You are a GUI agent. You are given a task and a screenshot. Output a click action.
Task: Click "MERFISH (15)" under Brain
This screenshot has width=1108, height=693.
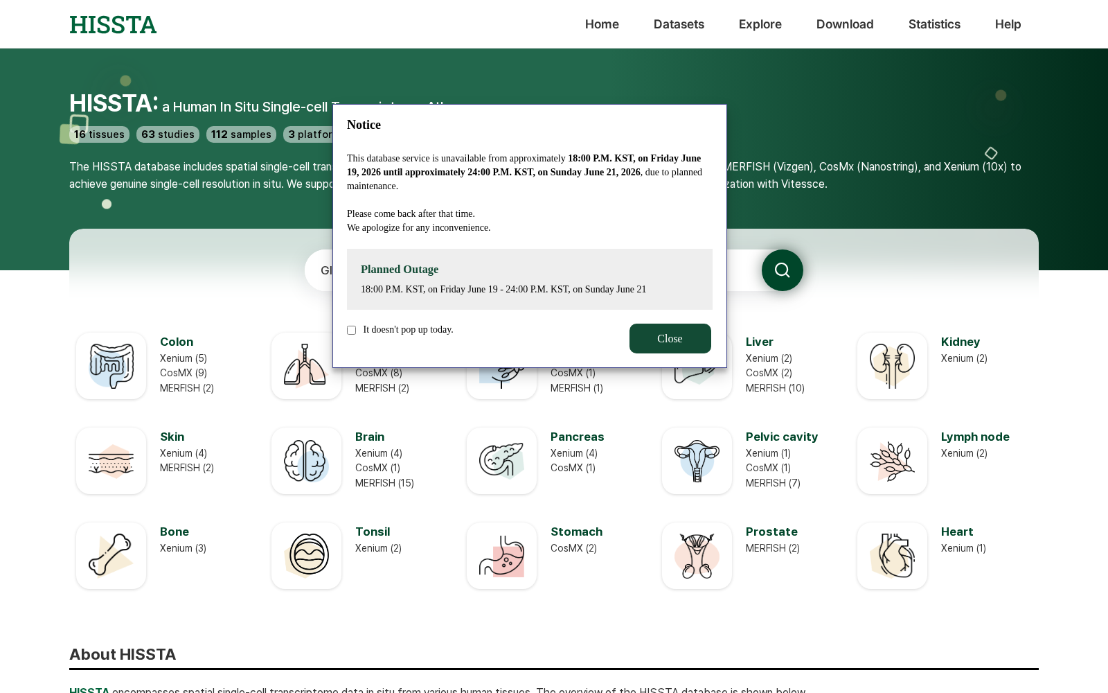click(x=385, y=483)
